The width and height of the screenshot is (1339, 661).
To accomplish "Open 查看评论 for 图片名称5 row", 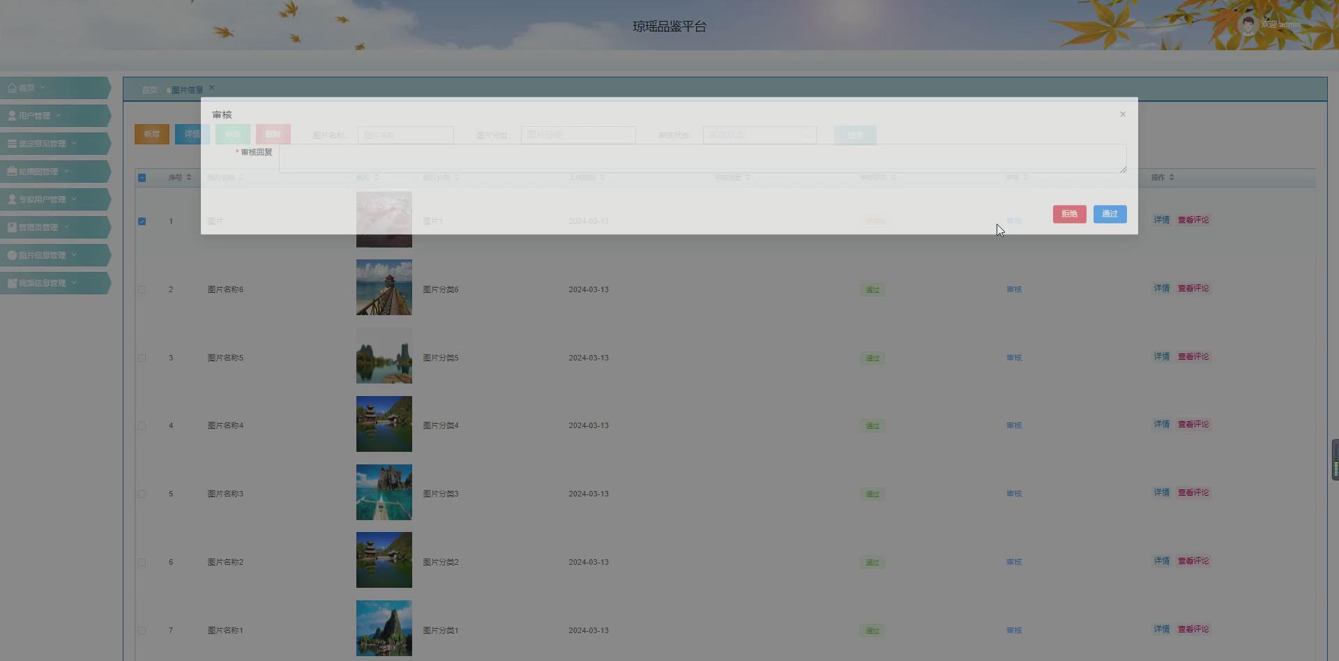I will click(1193, 356).
